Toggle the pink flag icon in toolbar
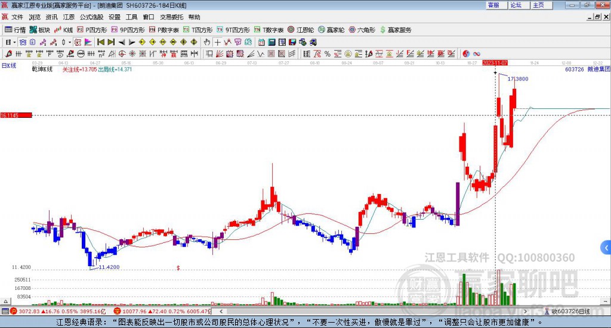The width and height of the screenshot is (611, 328). [x=88, y=42]
